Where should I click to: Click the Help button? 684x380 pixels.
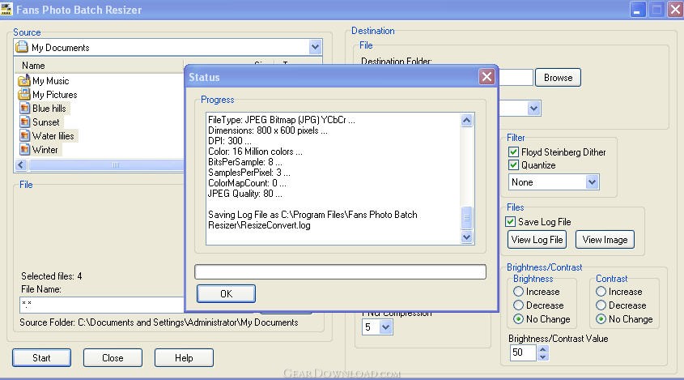[x=184, y=358]
